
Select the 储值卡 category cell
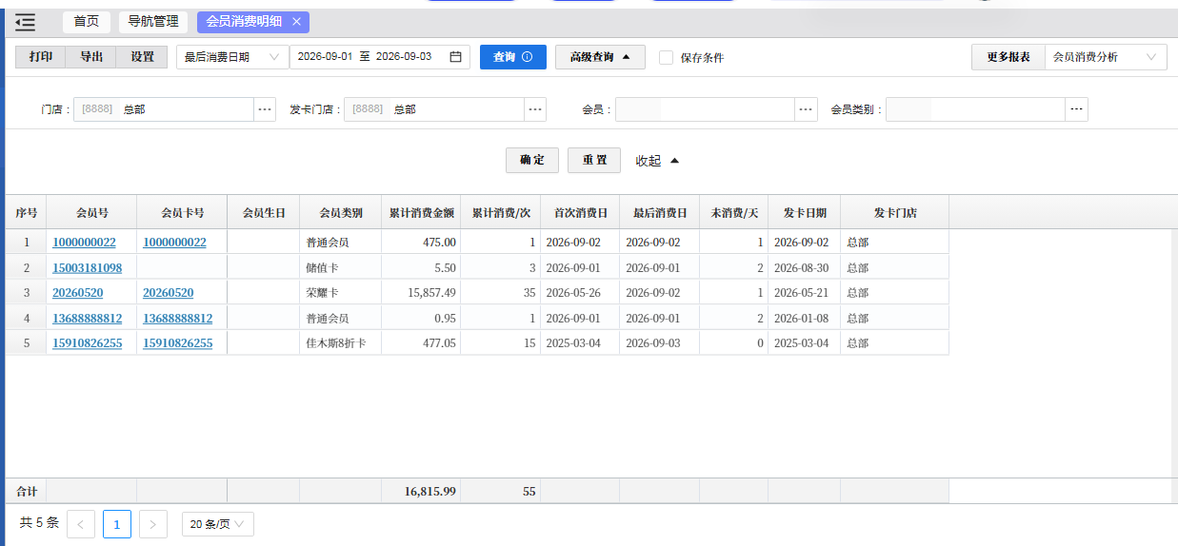click(x=341, y=268)
